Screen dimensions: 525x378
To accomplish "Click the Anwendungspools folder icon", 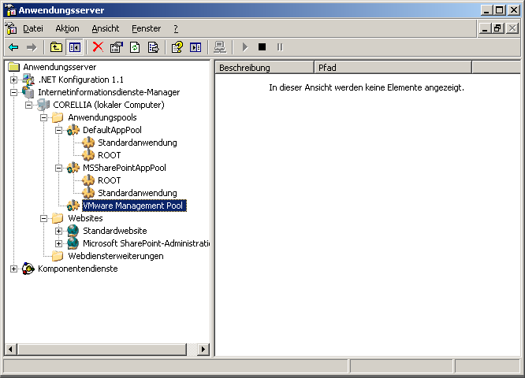I will 58,117.
